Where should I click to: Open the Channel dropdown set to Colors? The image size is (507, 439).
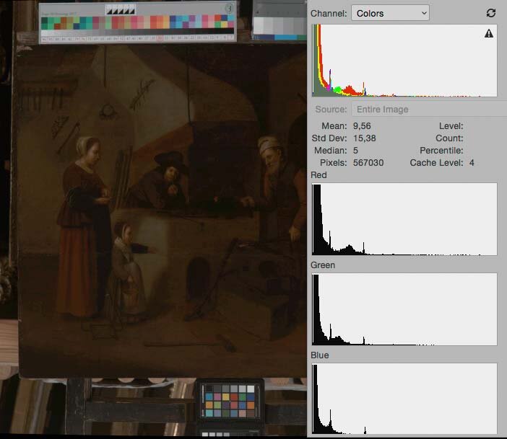coord(390,13)
